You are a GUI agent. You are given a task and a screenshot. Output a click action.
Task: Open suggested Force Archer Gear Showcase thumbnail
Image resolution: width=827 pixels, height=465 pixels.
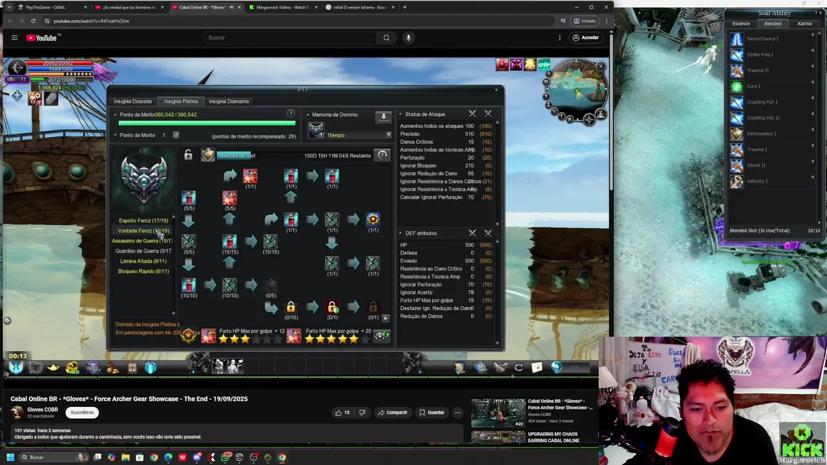tap(498, 413)
